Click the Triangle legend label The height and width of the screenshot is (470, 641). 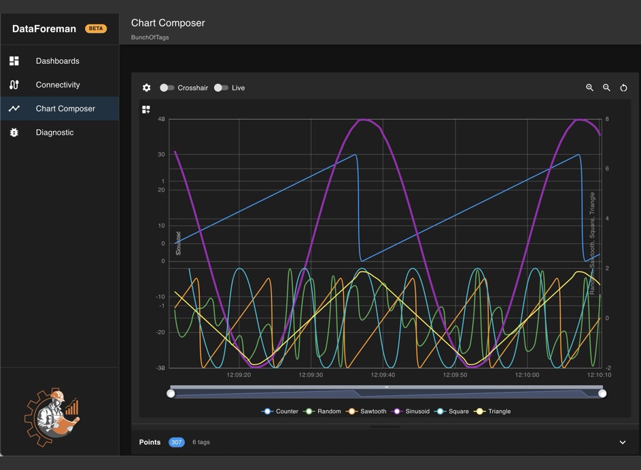point(499,412)
